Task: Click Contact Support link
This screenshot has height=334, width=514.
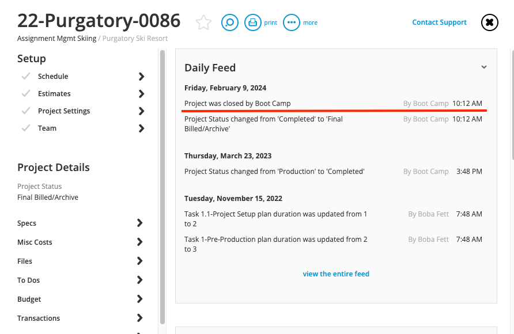Action: click(x=439, y=22)
